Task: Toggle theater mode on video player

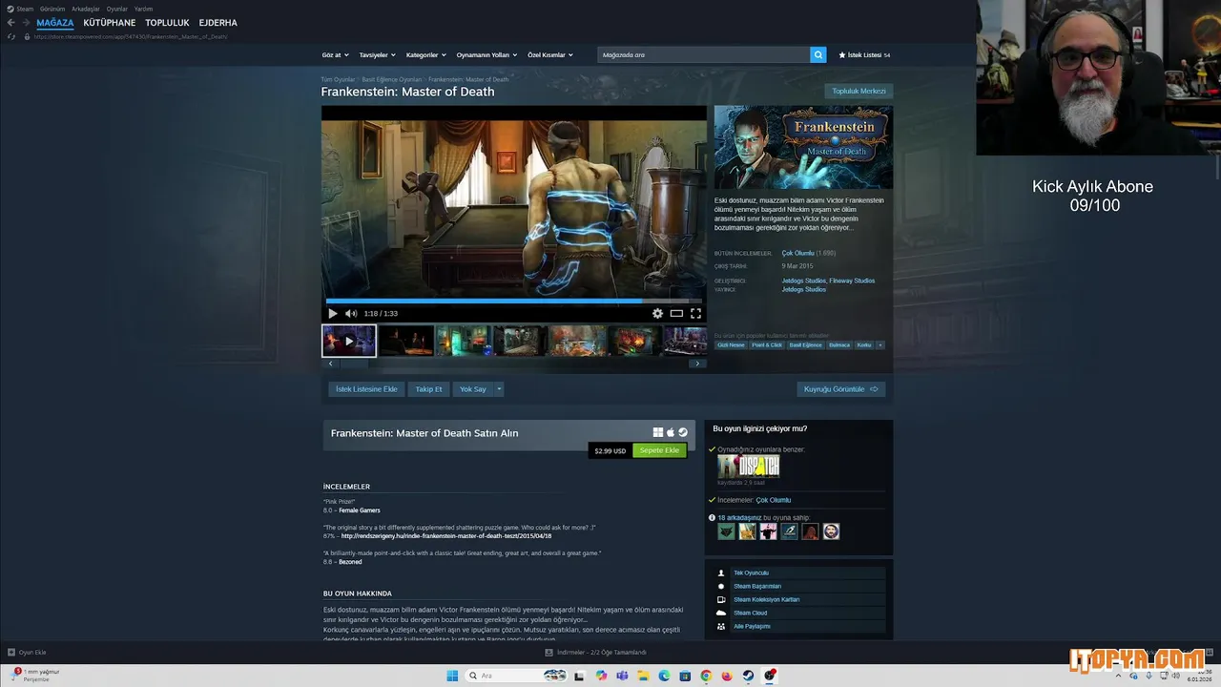Action: coord(676,313)
